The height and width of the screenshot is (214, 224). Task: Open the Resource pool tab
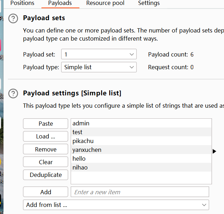pyautogui.click(x=105, y=3)
